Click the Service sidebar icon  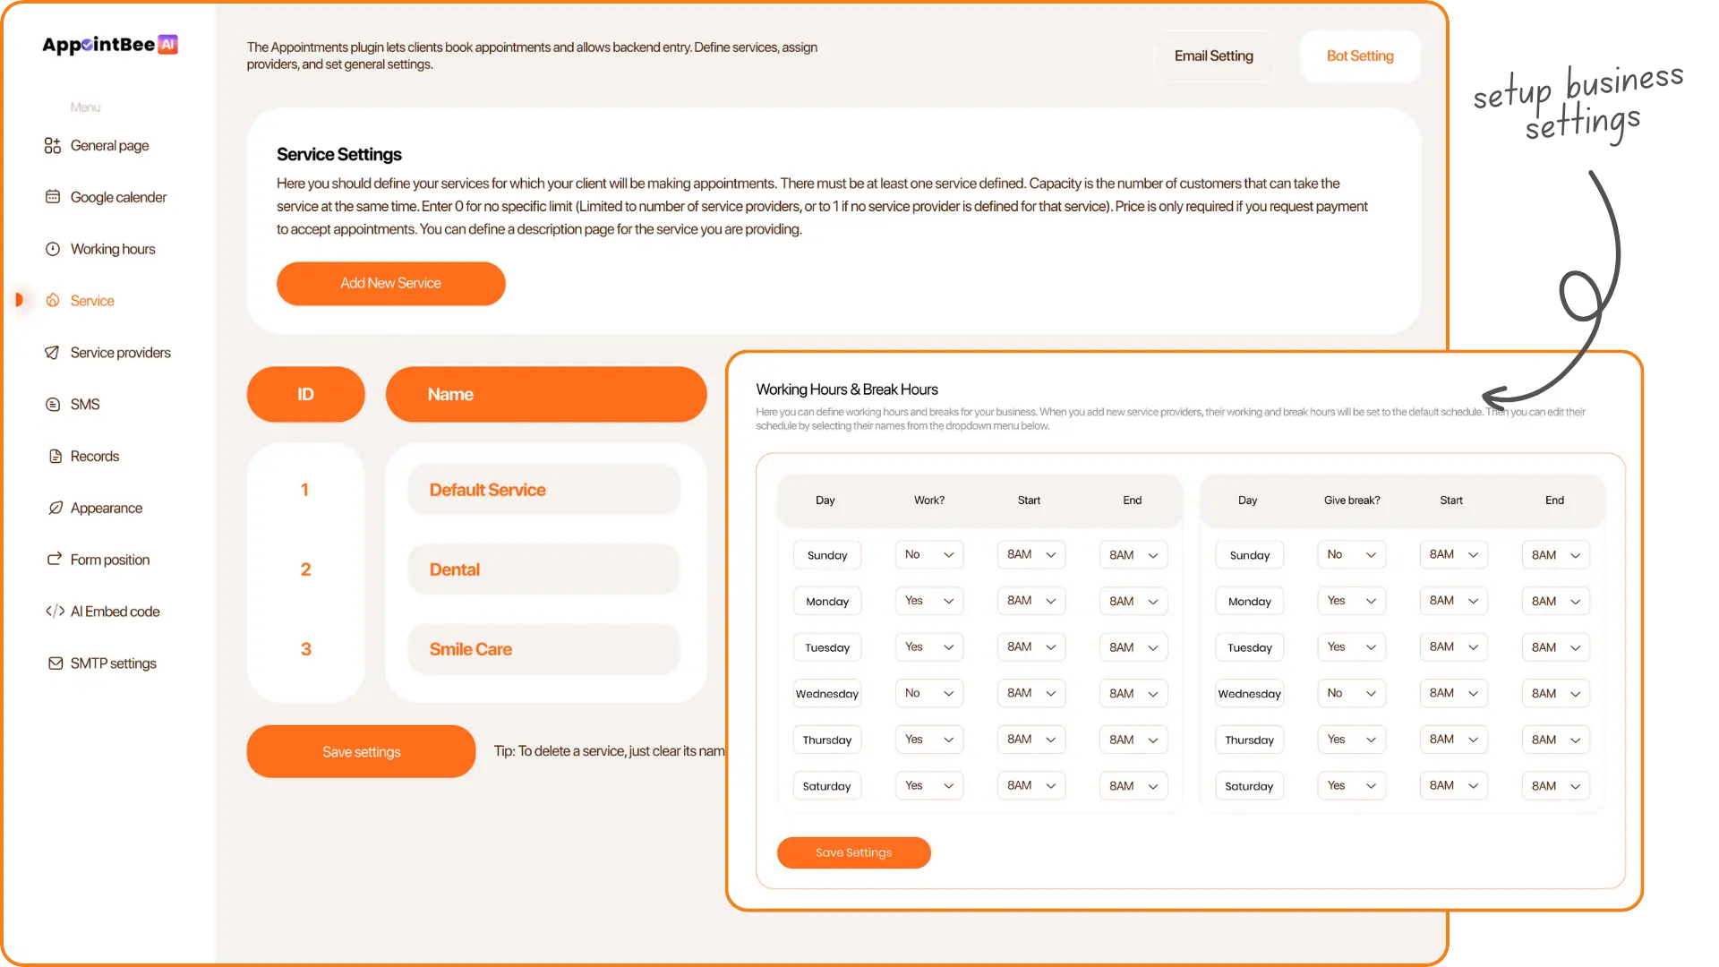point(53,301)
